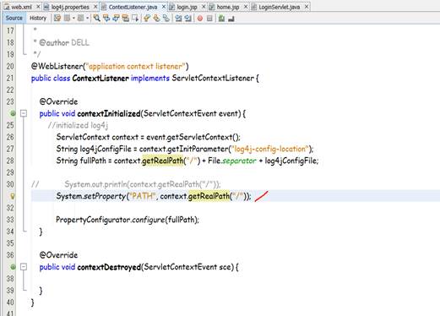Collapse the contextDestroyed method fold
This screenshot has width=440, height=316.
[24, 267]
